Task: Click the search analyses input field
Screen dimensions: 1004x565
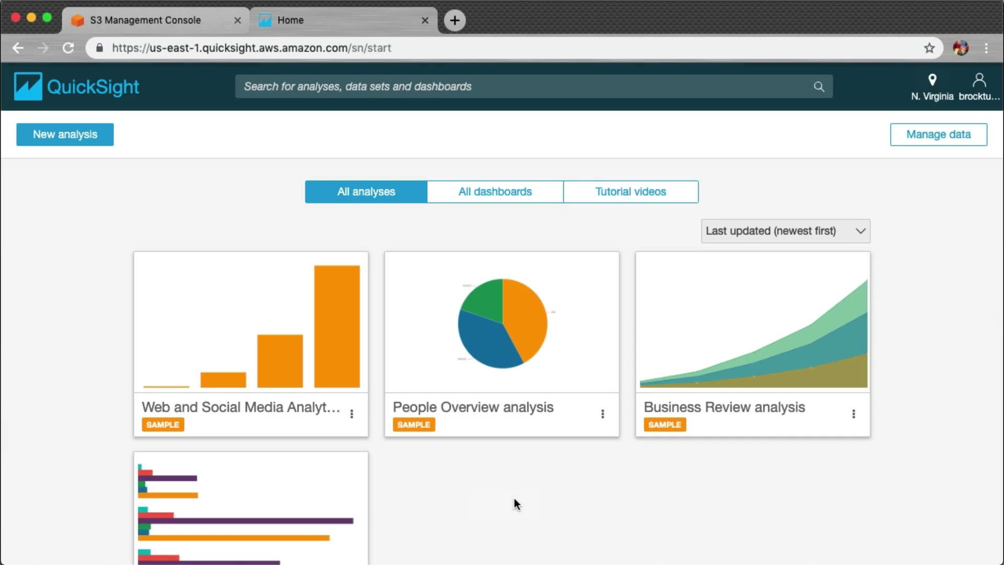Action: tap(523, 87)
